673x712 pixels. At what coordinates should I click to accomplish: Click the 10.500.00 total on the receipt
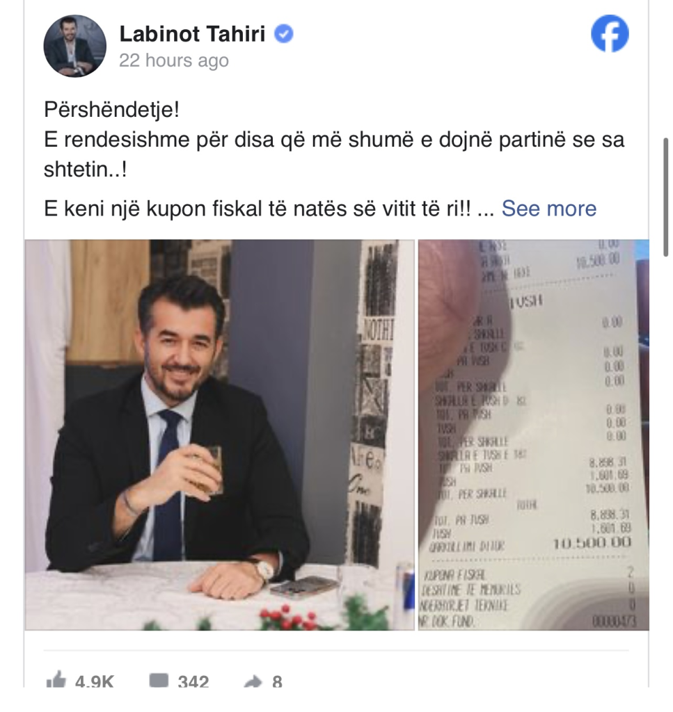point(592,542)
